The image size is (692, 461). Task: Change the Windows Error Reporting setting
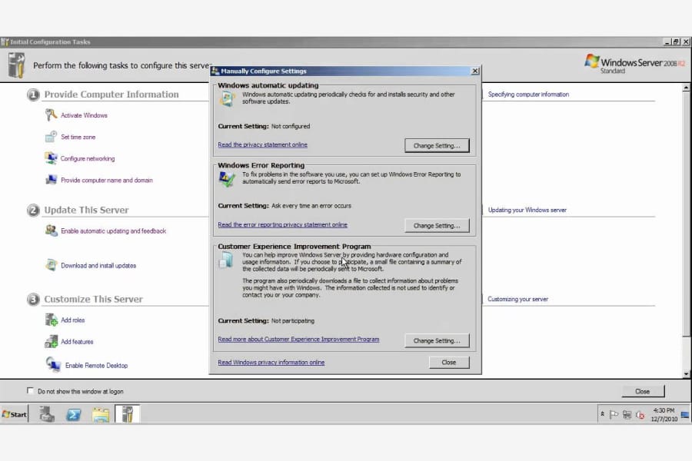[437, 225]
